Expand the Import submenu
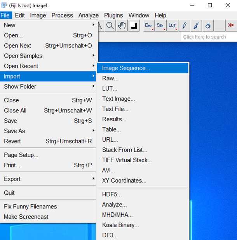The height and width of the screenshot is (240, 237). [48, 76]
